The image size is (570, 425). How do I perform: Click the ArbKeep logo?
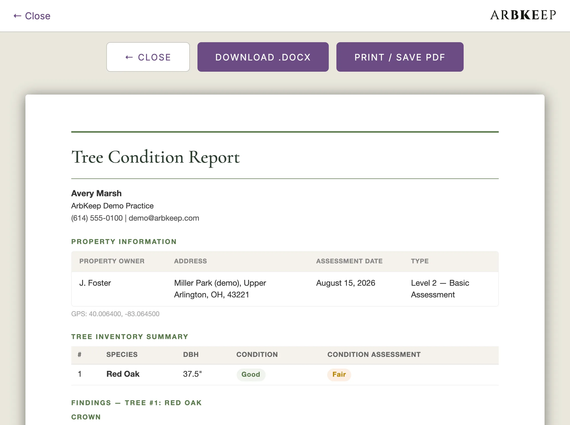pos(523,15)
